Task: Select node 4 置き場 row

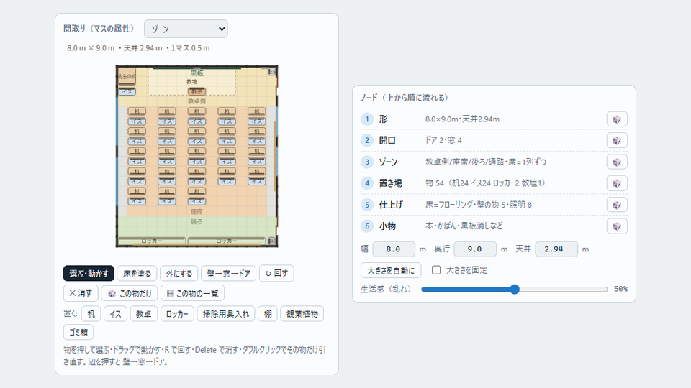Action: 494,183
